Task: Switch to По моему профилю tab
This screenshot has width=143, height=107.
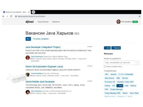Action: [41, 39]
